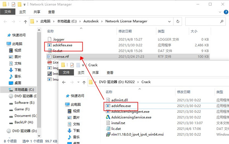
Task: Click the 快速访问 star item in left sidebar
Action: [x=16, y=35]
